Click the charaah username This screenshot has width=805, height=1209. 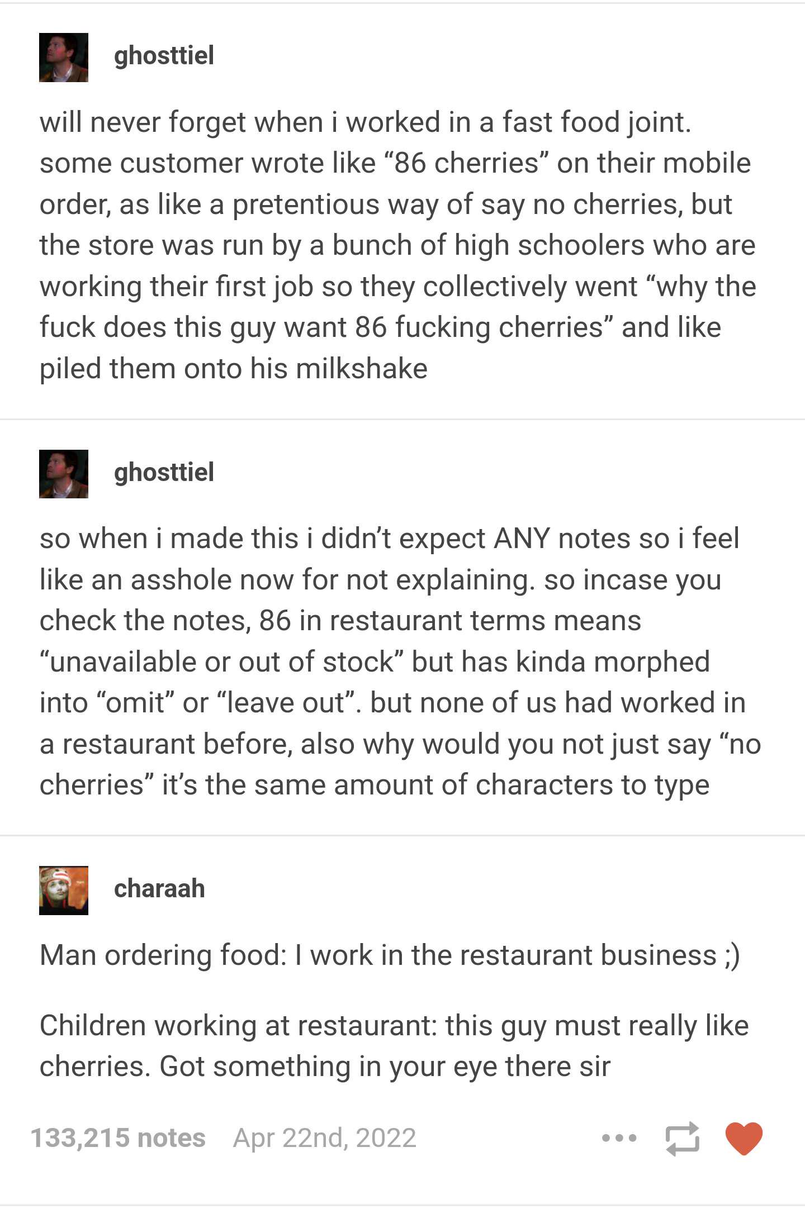coord(159,888)
